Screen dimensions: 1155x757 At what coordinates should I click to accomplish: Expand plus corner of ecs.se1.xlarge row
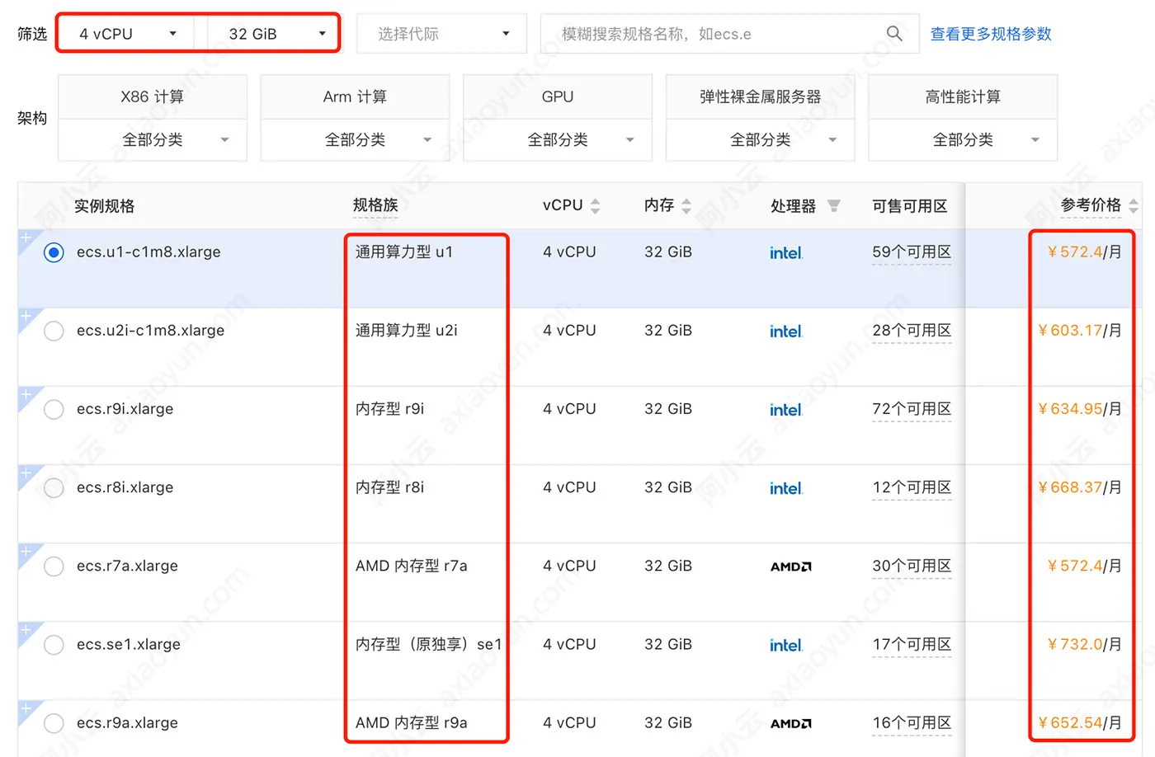[x=26, y=629]
